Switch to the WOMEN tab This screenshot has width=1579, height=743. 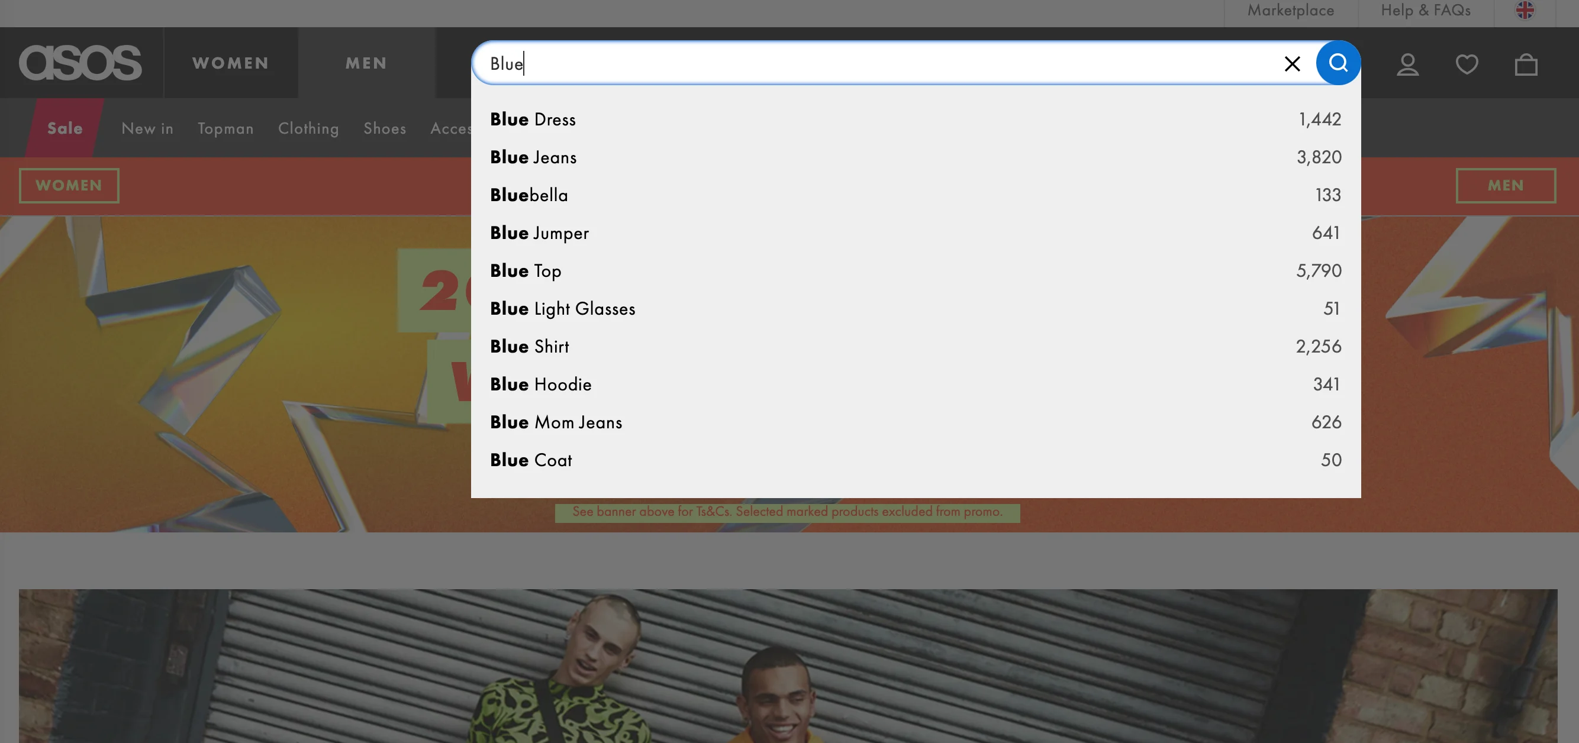[230, 63]
